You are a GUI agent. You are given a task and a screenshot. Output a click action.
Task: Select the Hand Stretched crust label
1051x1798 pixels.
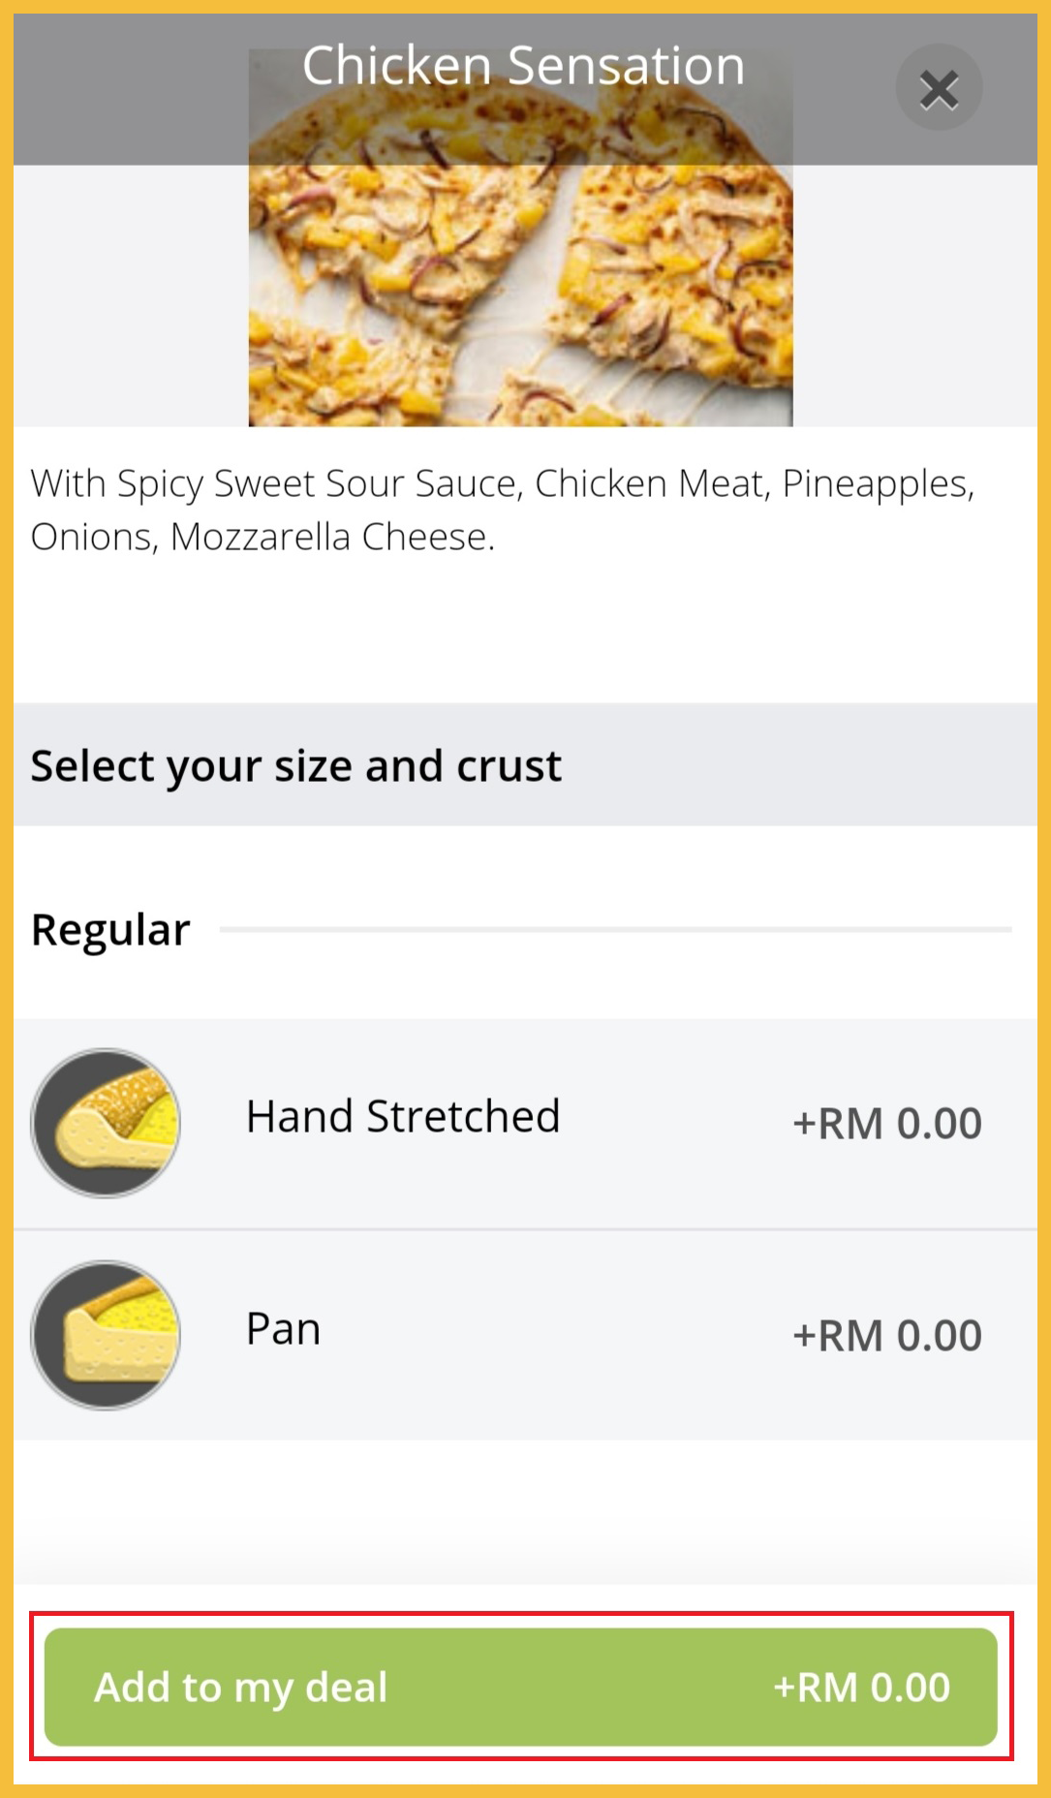pyautogui.click(x=403, y=1117)
